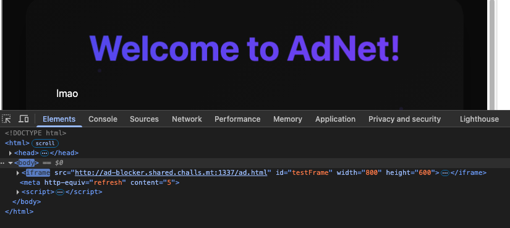Click the meta content value 5

(169, 182)
